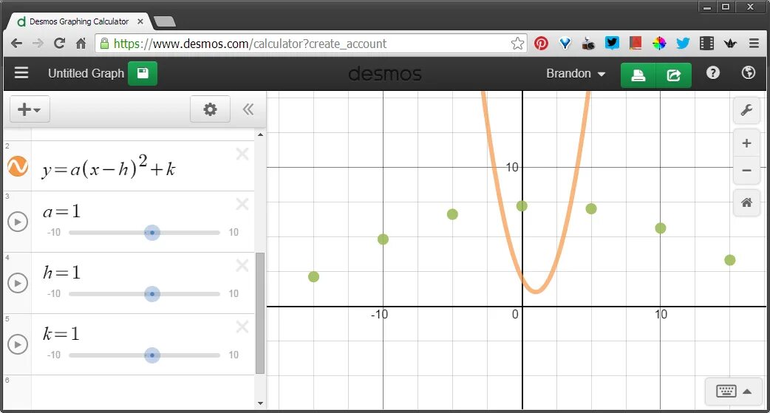The width and height of the screenshot is (770, 413).
Task: Print the graph using the printer icon
Action: (x=638, y=75)
